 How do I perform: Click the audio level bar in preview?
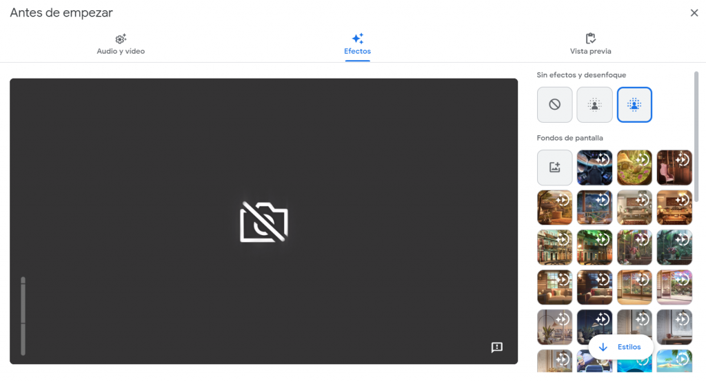point(23,316)
